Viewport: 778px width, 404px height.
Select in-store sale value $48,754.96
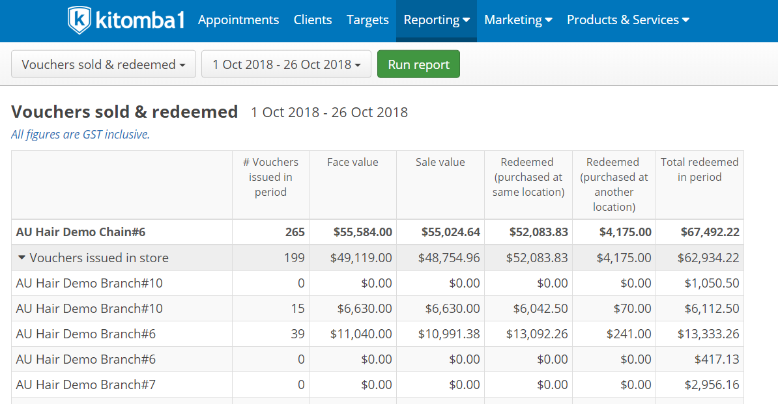coord(449,258)
